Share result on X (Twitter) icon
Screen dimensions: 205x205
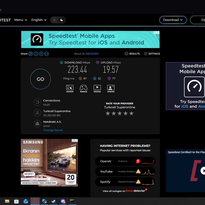click(x=36, y=54)
